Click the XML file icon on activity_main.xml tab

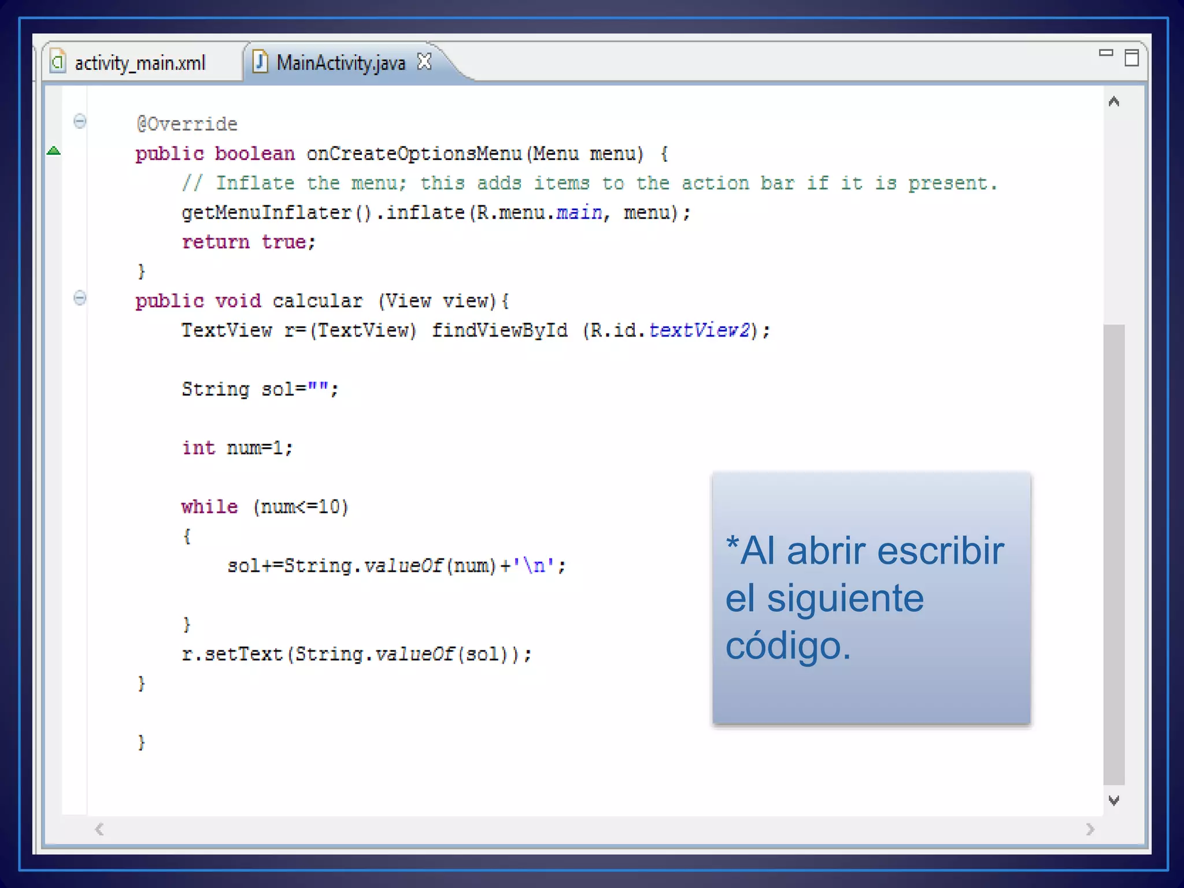point(58,61)
